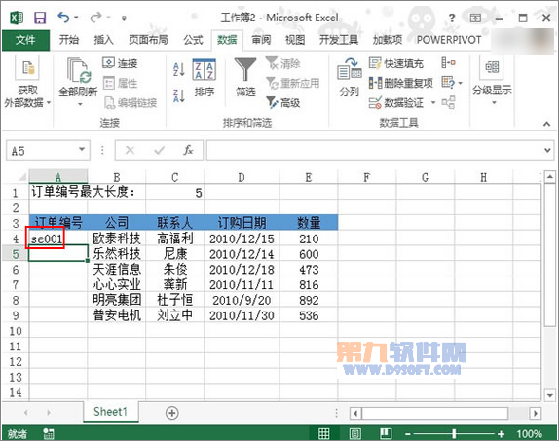Click Insert Function fx icon

tap(188, 150)
